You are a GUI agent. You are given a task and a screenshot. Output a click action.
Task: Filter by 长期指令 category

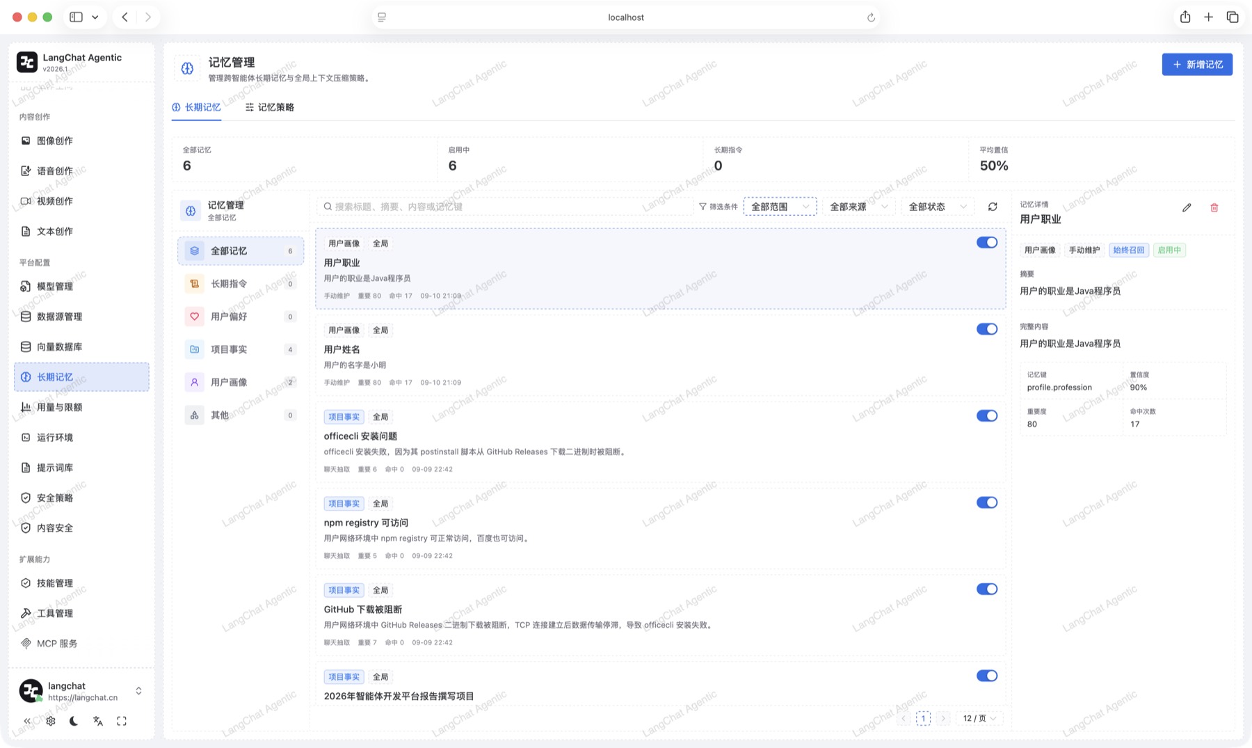pos(241,283)
